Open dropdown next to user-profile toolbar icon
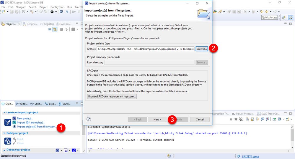This screenshot has width=295, height=159. (x=56, y=11)
